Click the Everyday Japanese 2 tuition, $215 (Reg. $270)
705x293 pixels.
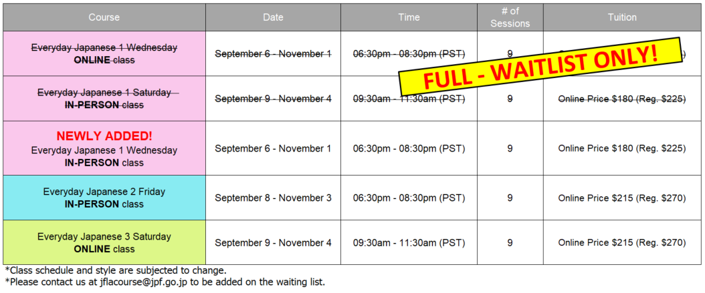[x=622, y=198]
